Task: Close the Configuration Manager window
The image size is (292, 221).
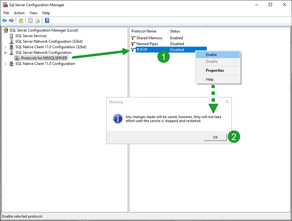Action: tap(285, 5)
